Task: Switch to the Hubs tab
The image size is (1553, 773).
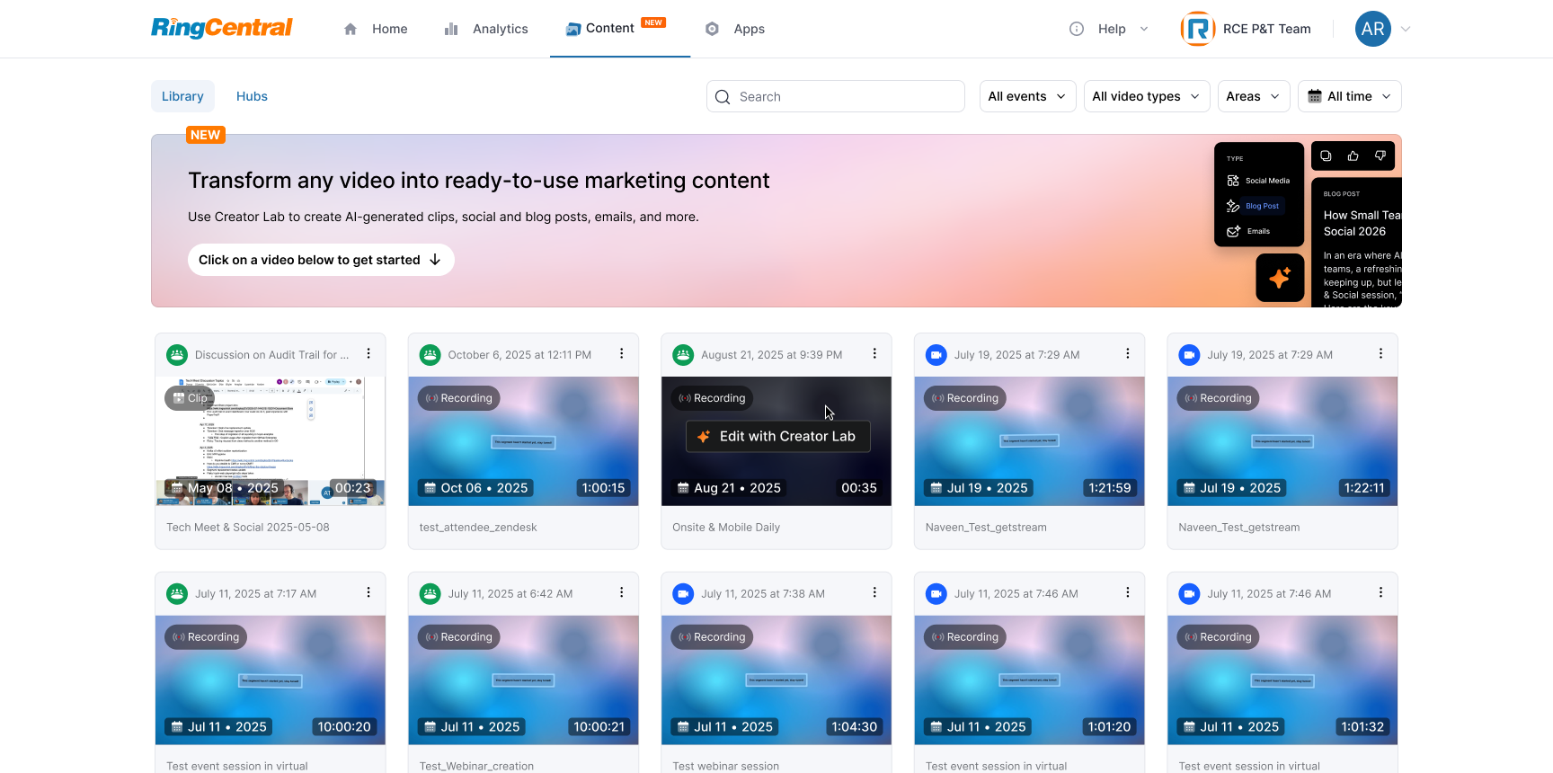Action: point(252,96)
